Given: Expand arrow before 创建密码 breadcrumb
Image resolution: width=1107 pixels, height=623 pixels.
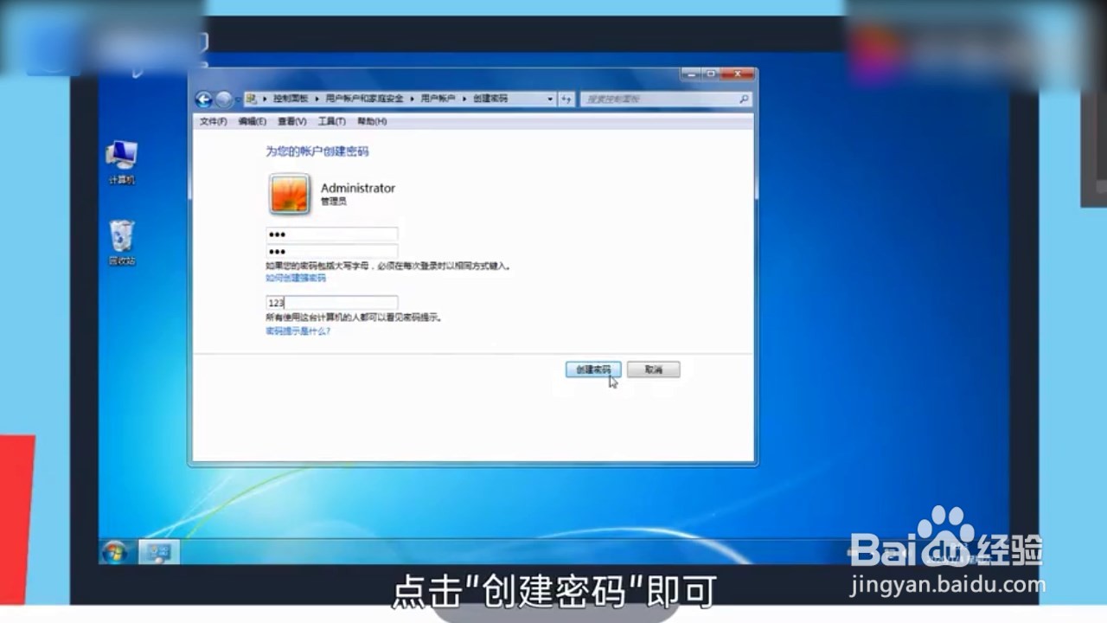Looking at the screenshot, I should tap(464, 100).
